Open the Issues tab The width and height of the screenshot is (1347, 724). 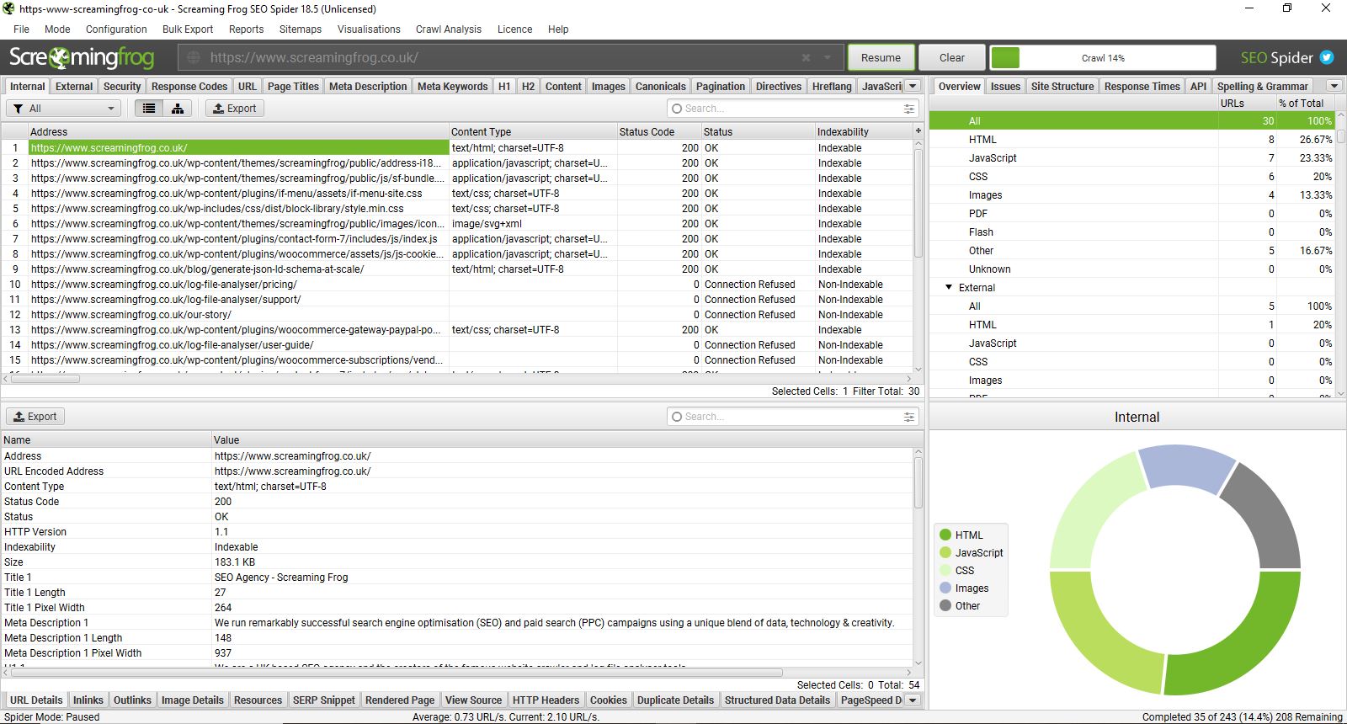[1005, 86]
